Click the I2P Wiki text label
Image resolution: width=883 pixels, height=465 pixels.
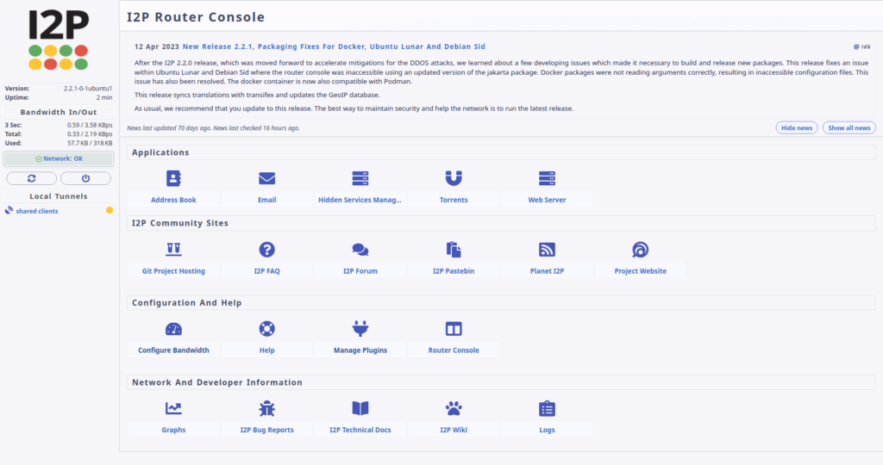coord(454,430)
